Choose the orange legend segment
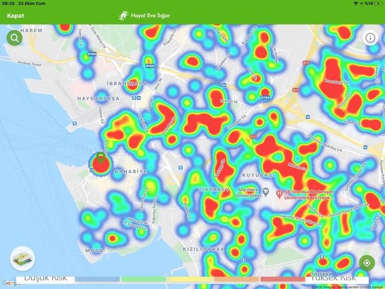 tap(236, 279)
